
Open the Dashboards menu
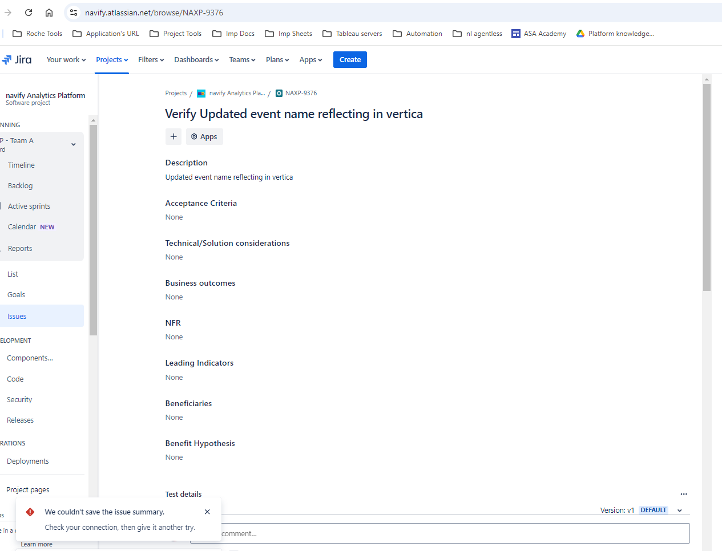click(x=196, y=59)
